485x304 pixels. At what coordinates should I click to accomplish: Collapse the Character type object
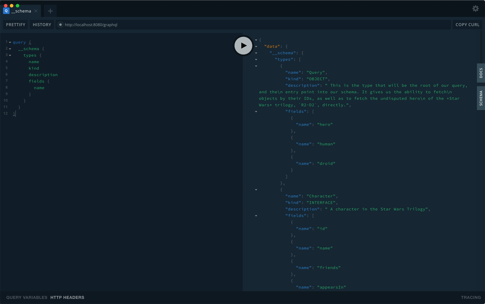click(x=256, y=190)
